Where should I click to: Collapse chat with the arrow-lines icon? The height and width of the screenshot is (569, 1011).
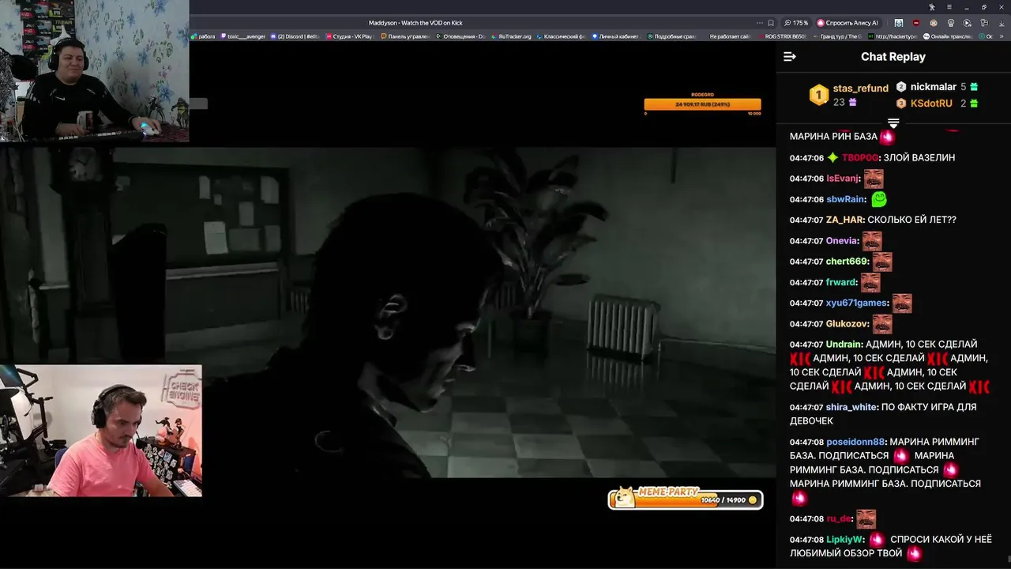click(789, 57)
